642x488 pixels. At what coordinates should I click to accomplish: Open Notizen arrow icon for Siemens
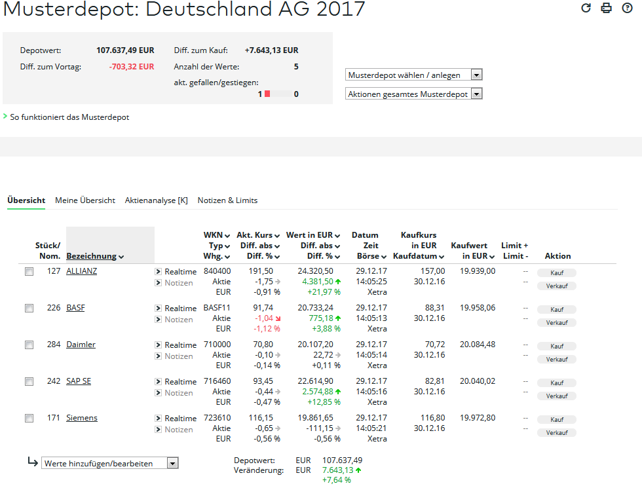158,430
